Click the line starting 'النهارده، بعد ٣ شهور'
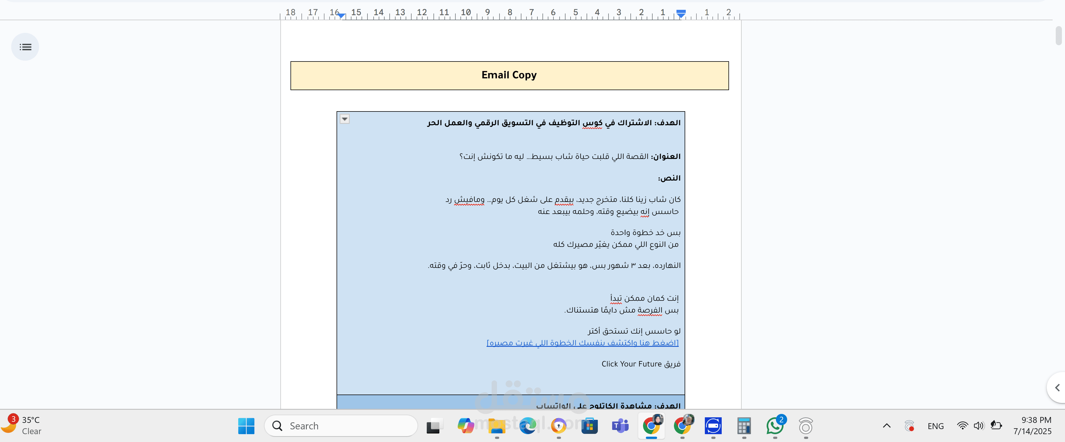Screen dimensions: 1065x442 tap(554, 265)
